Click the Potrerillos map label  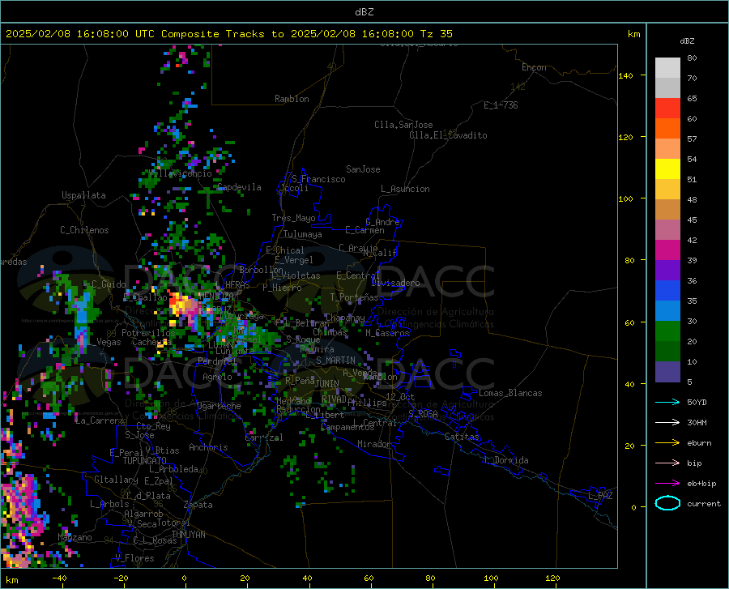pyautogui.click(x=148, y=333)
